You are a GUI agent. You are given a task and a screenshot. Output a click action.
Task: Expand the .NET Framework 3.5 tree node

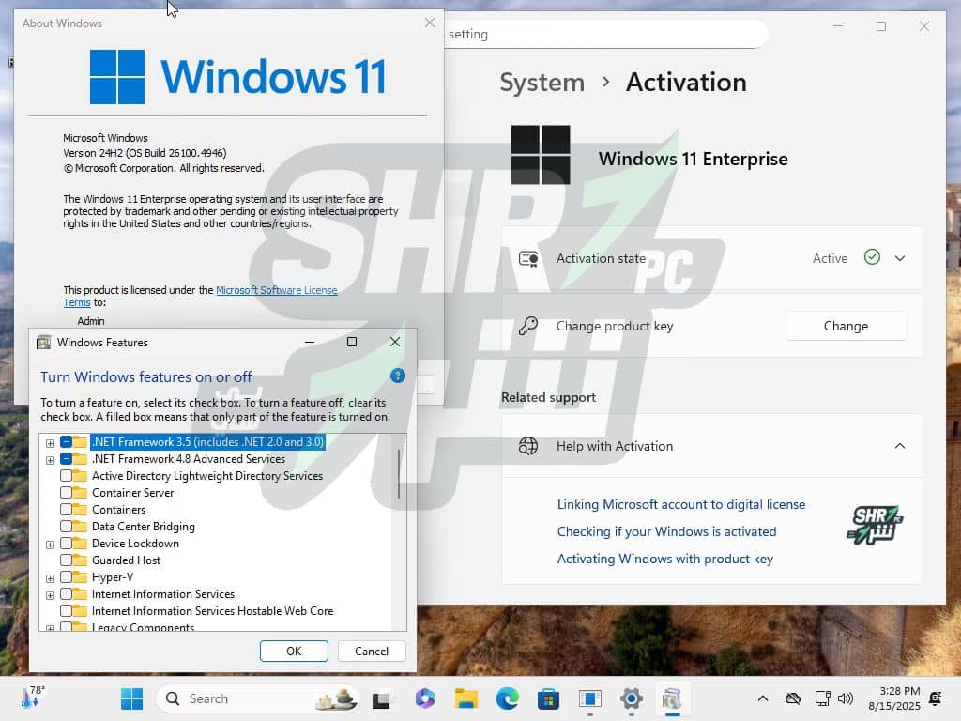(51, 443)
